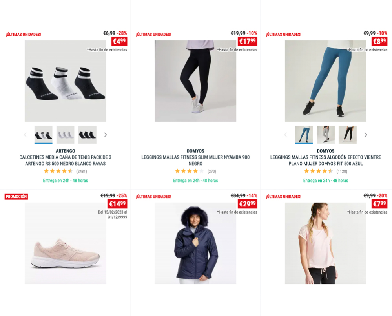Click the €4.99 price tag on socks
Screen dimensions: 392x316
pyautogui.click(x=119, y=41)
